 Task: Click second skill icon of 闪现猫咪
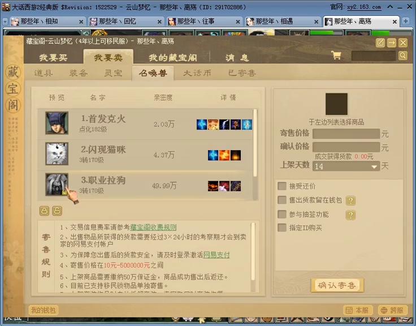(x=224, y=156)
